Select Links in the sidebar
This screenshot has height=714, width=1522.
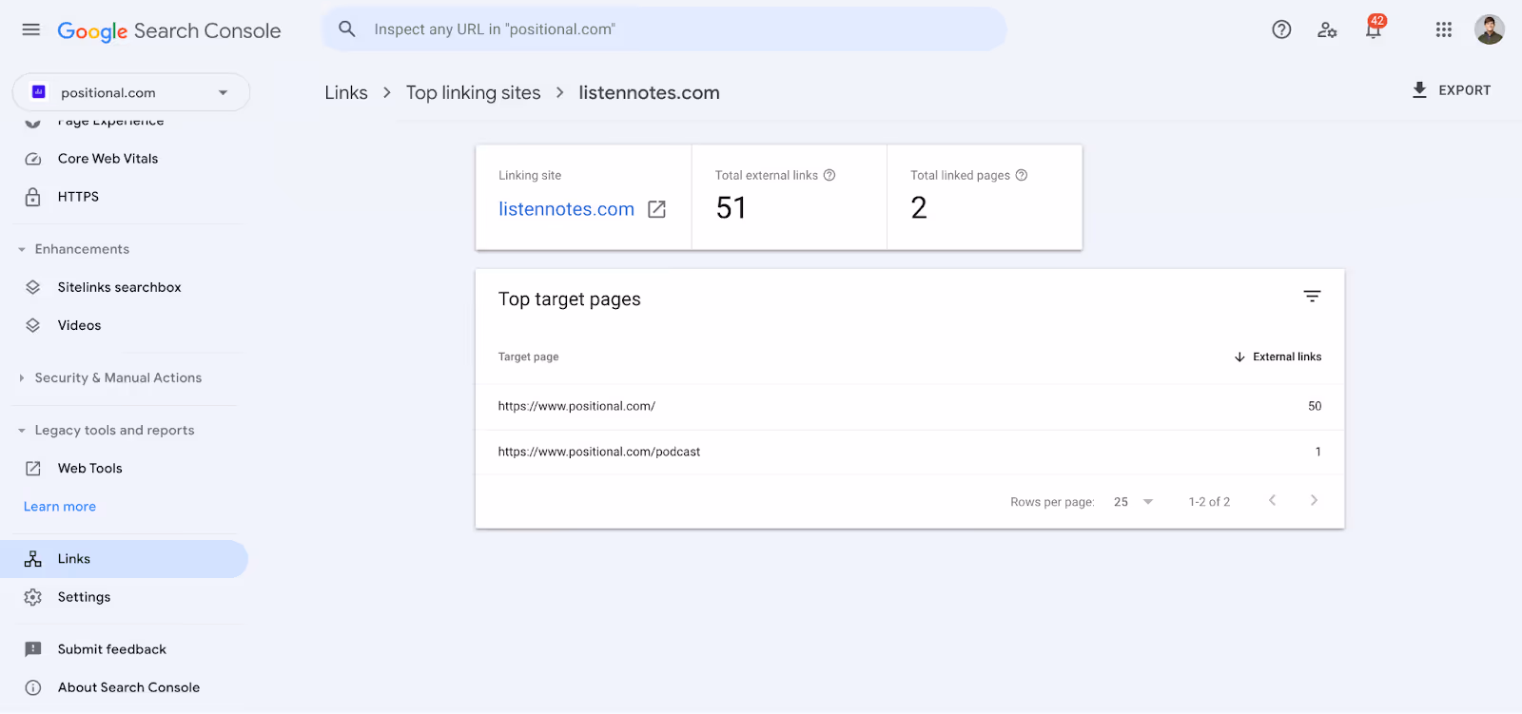124,559
